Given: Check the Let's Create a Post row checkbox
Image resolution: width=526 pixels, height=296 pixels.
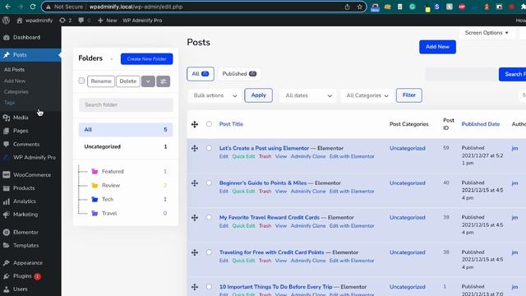Looking at the screenshot, I should [209, 148].
